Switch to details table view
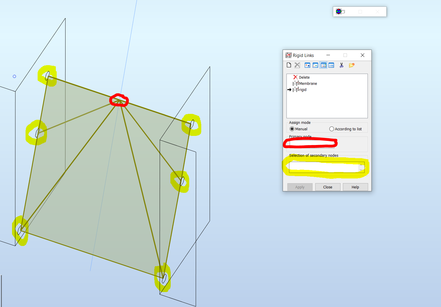Viewport: 441px width, 307px height. 331,65
